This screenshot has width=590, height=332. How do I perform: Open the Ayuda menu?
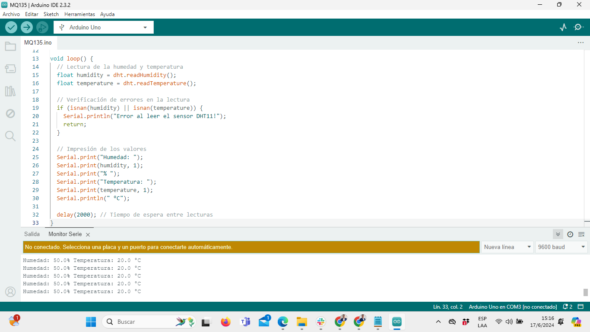pos(108,14)
